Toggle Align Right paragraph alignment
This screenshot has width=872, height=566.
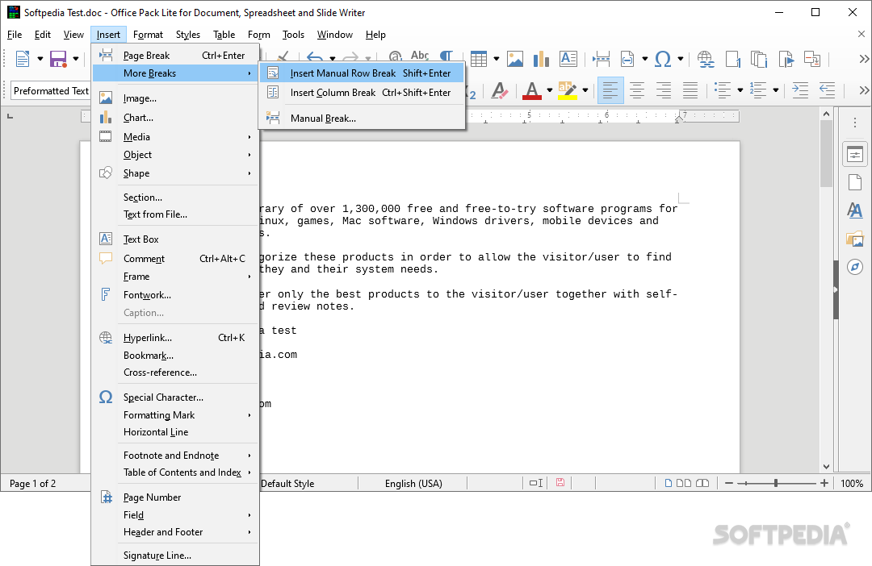click(664, 90)
